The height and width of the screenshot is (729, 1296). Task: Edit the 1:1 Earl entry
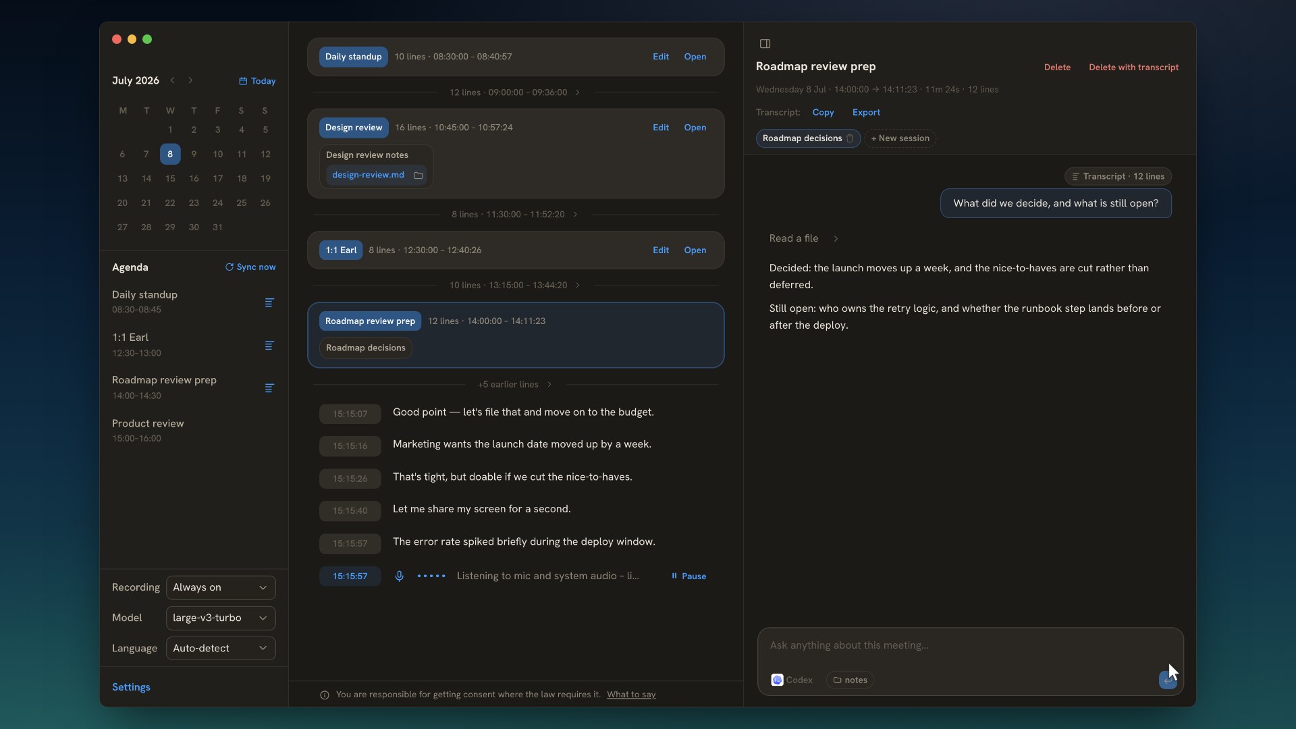coord(661,250)
